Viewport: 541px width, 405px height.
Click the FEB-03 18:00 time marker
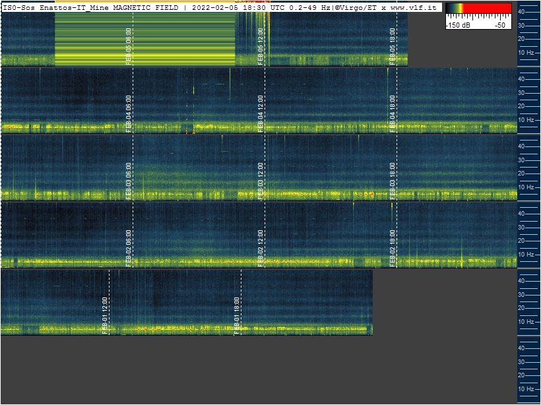(x=393, y=181)
